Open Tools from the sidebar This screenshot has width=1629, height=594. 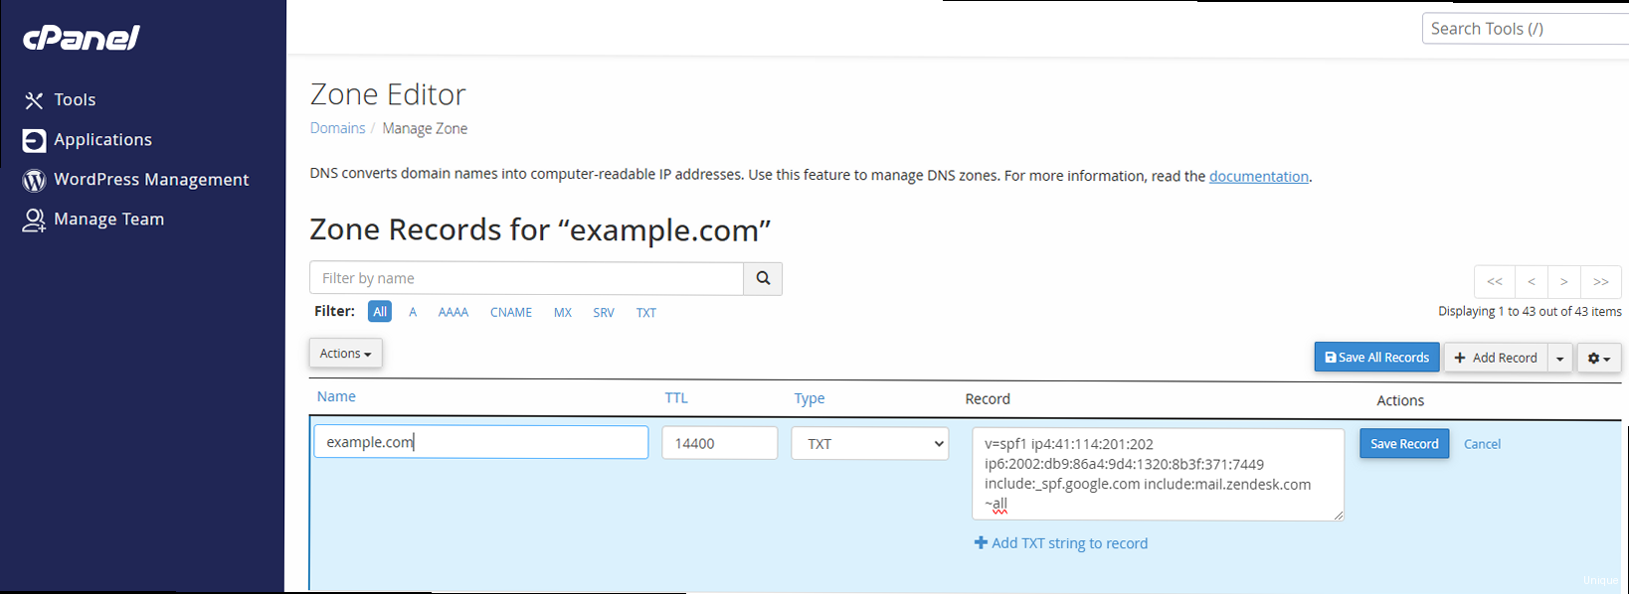pyautogui.click(x=74, y=100)
